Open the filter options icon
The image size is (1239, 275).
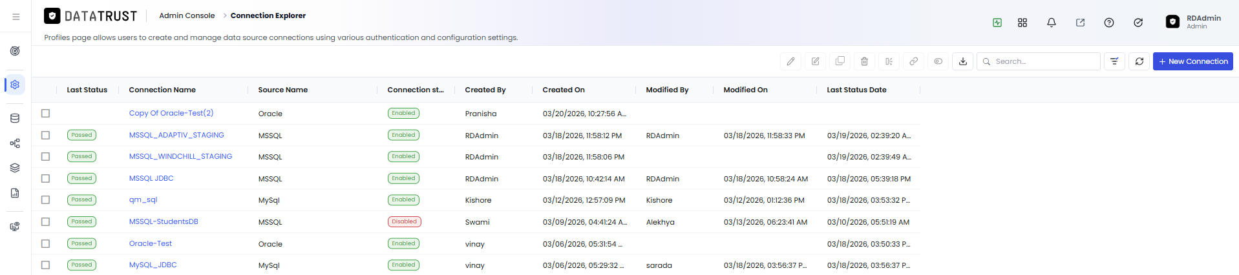(1115, 61)
